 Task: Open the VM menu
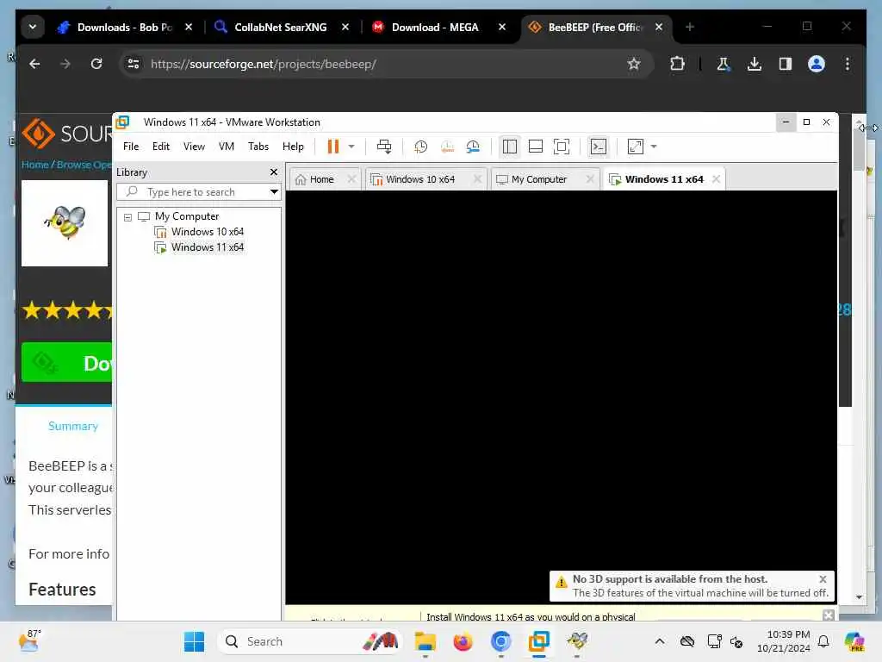coord(227,147)
